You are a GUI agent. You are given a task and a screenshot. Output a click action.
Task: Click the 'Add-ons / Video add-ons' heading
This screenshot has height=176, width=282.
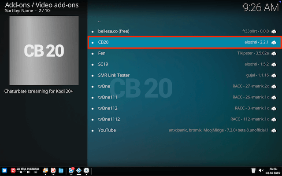(42, 5)
